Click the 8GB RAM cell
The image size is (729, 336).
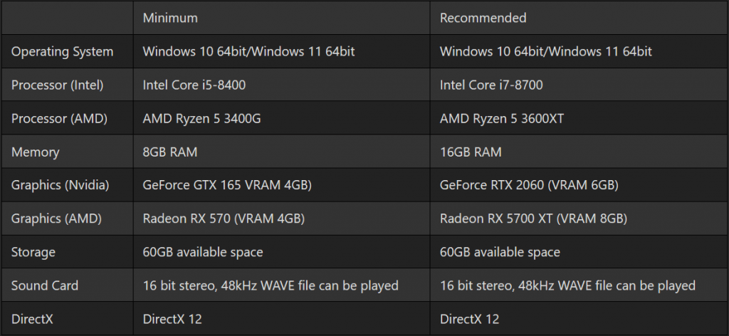(170, 152)
